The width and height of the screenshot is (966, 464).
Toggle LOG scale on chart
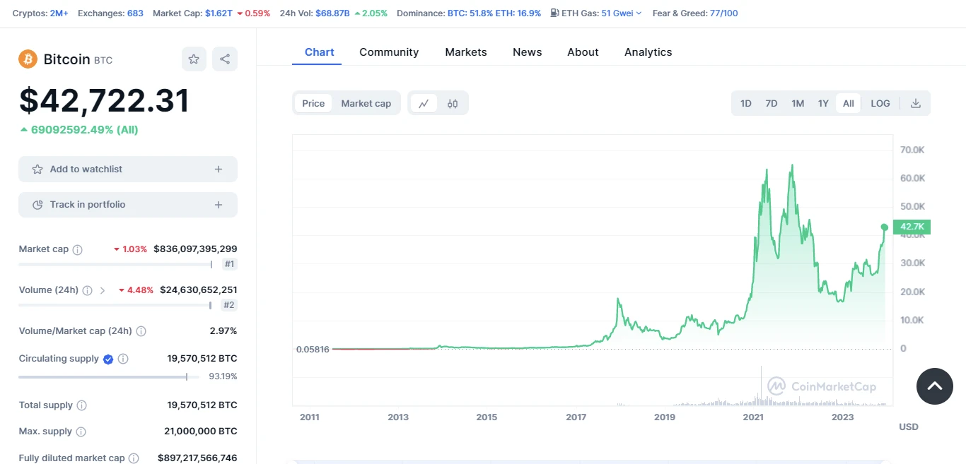tap(880, 103)
